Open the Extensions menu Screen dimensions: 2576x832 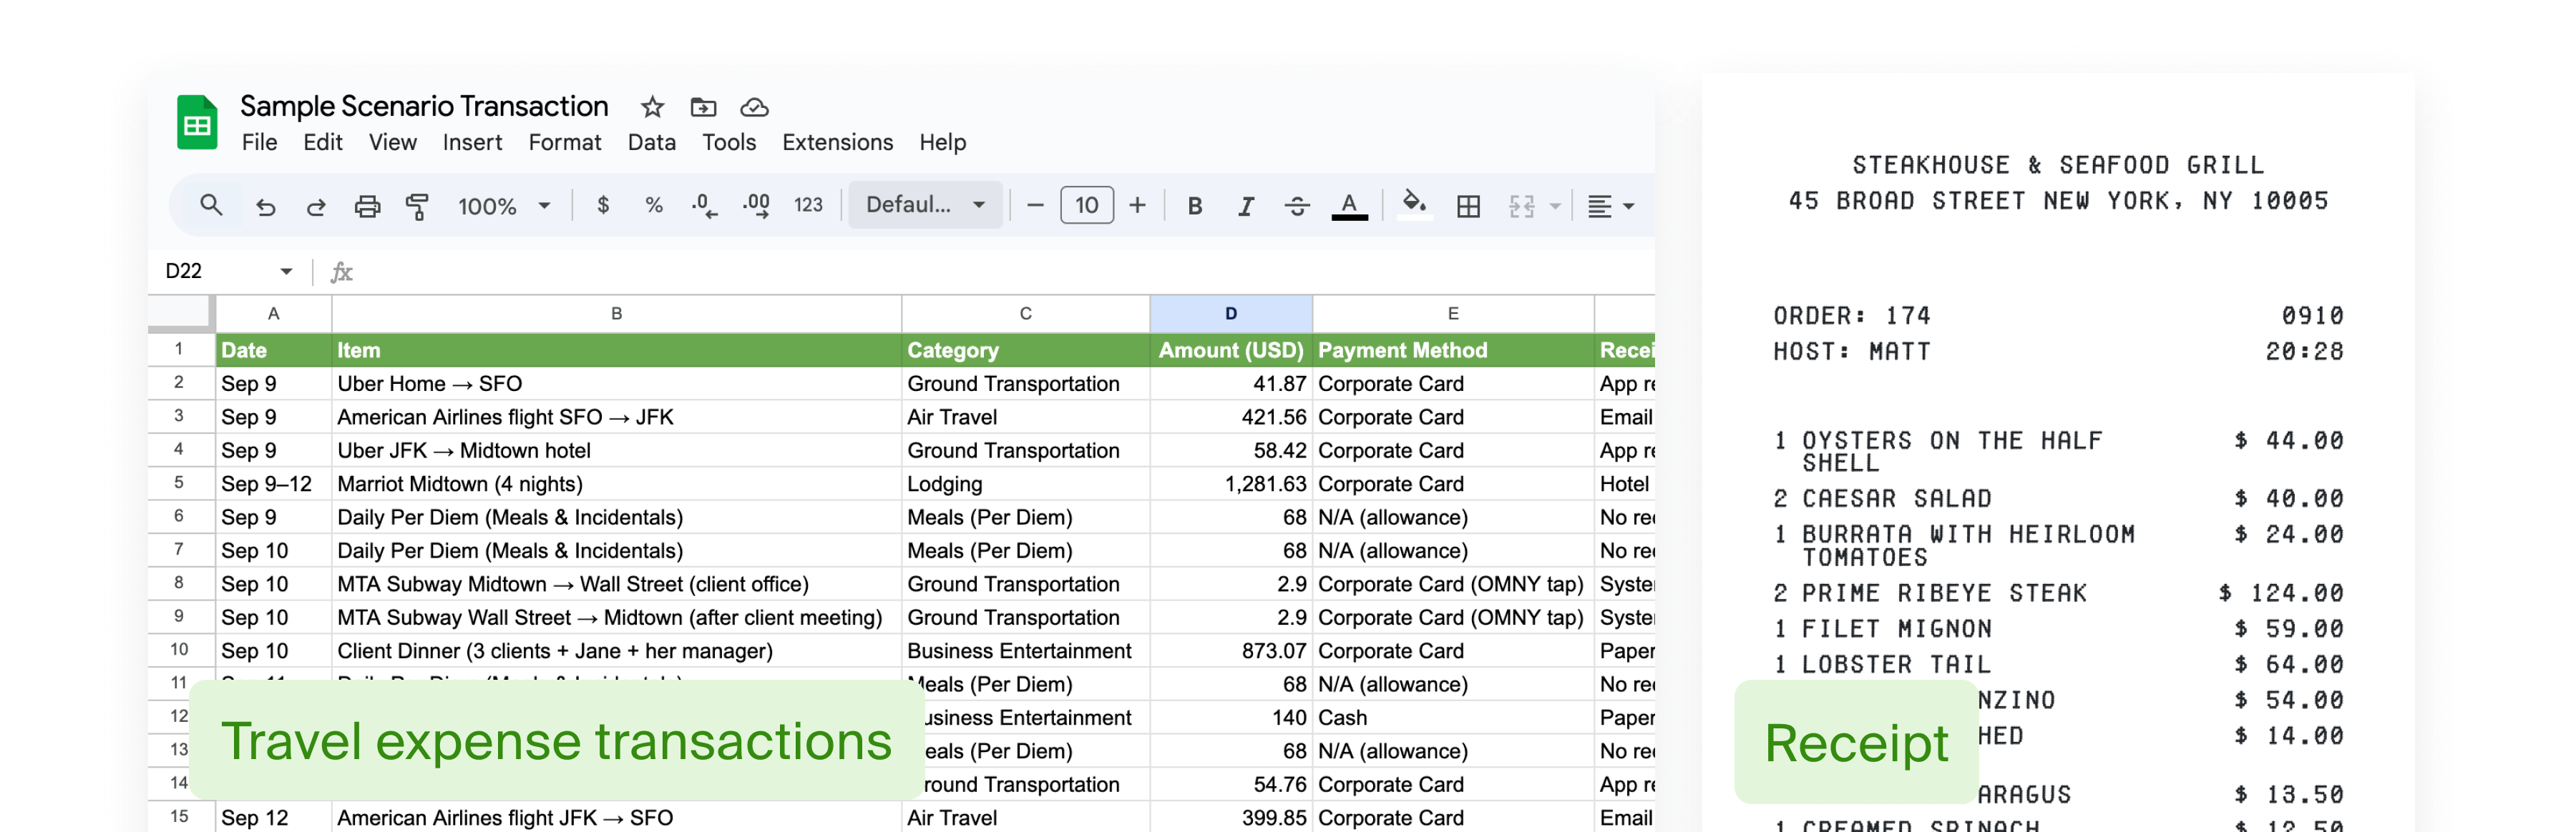pyautogui.click(x=837, y=143)
